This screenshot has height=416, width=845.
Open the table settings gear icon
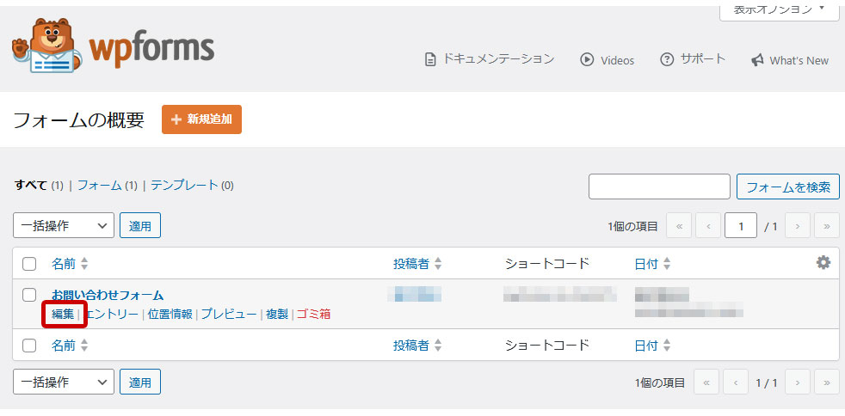click(823, 262)
